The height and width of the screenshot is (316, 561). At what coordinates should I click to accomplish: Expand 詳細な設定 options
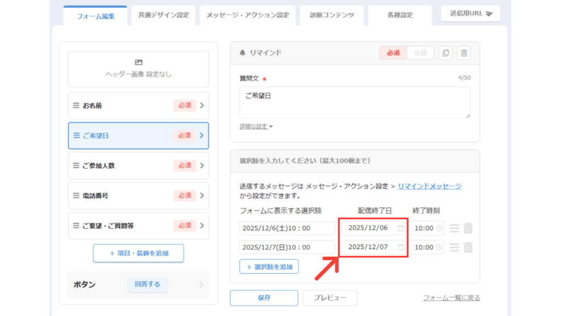[256, 127]
